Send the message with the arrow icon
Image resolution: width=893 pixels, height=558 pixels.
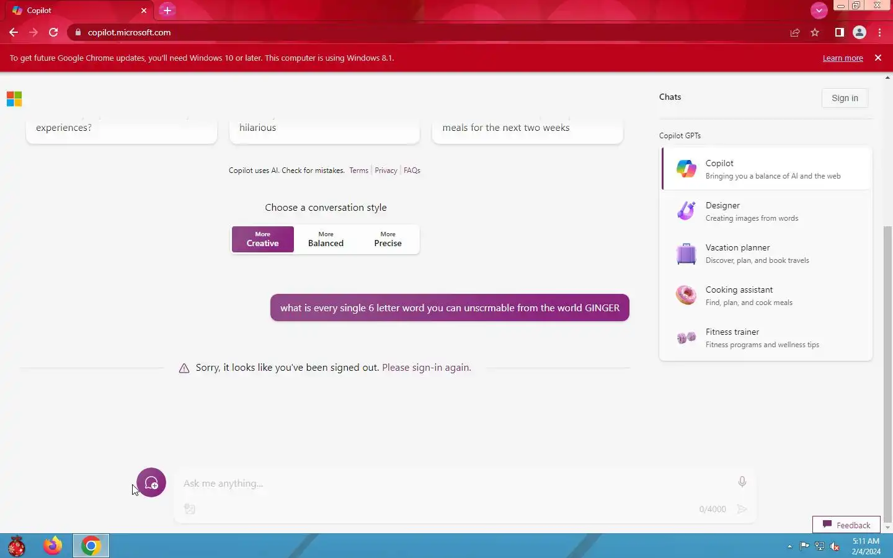coord(742,509)
